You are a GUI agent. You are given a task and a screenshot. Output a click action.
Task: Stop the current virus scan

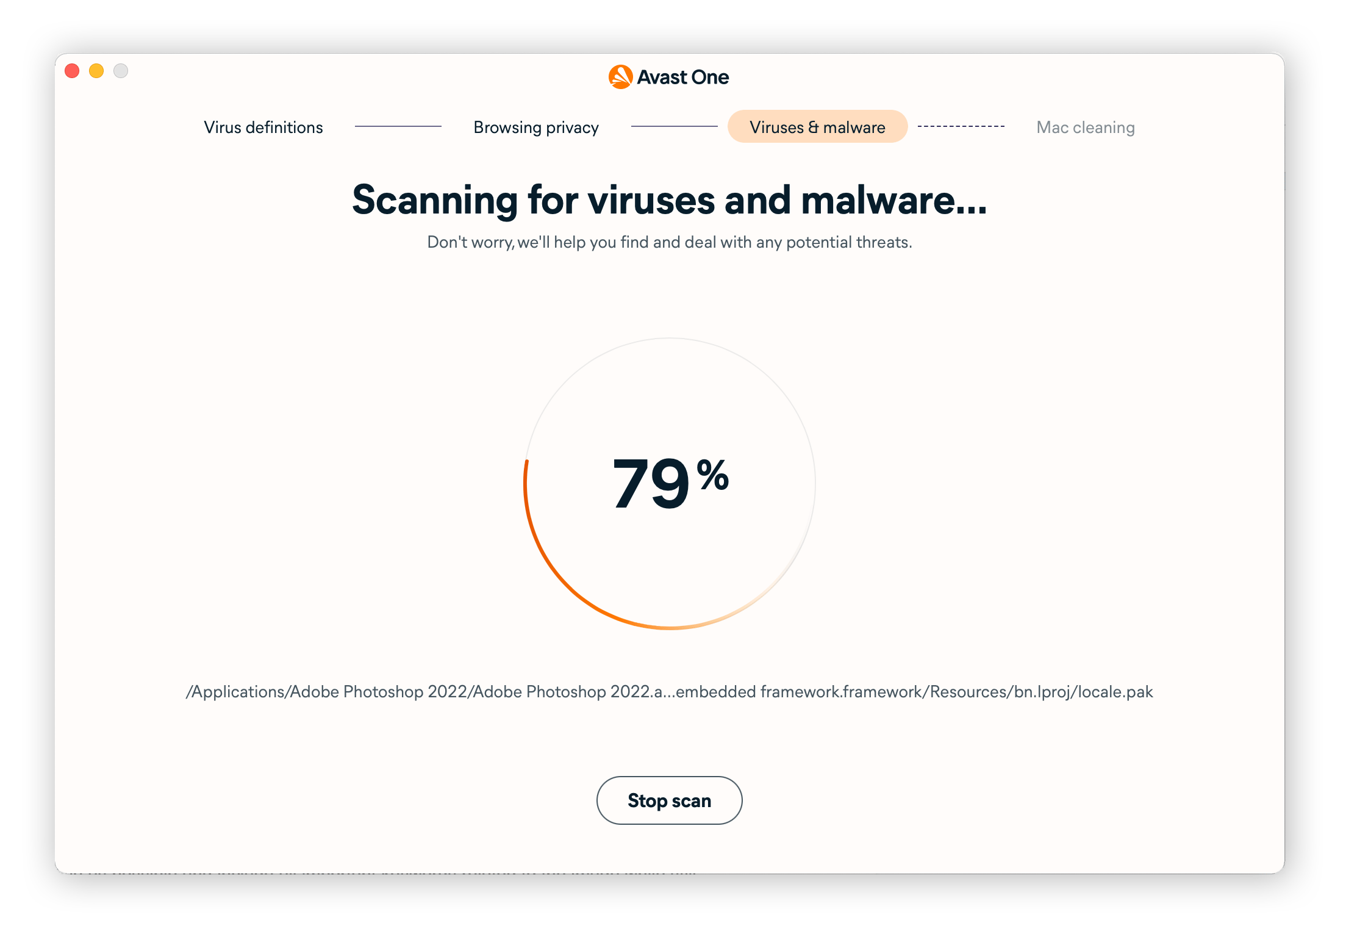coord(670,800)
